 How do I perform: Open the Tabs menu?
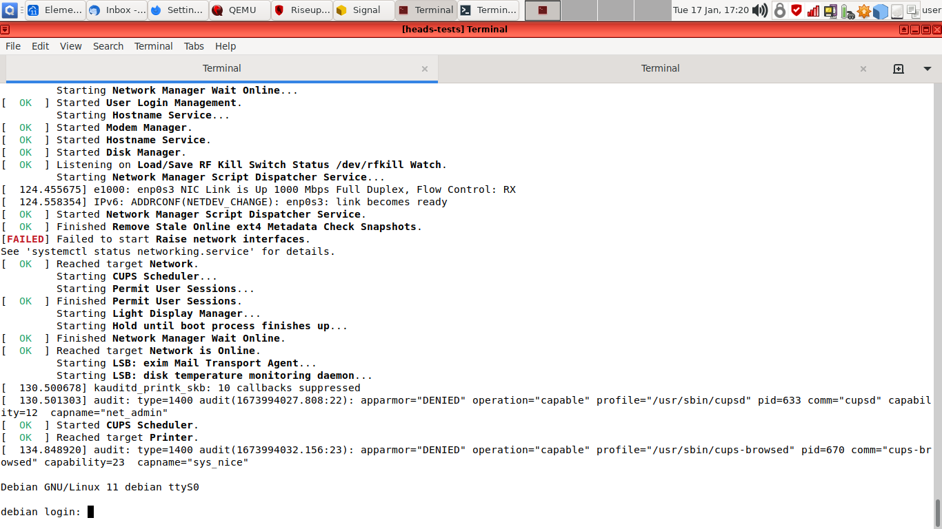(x=194, y=46)
